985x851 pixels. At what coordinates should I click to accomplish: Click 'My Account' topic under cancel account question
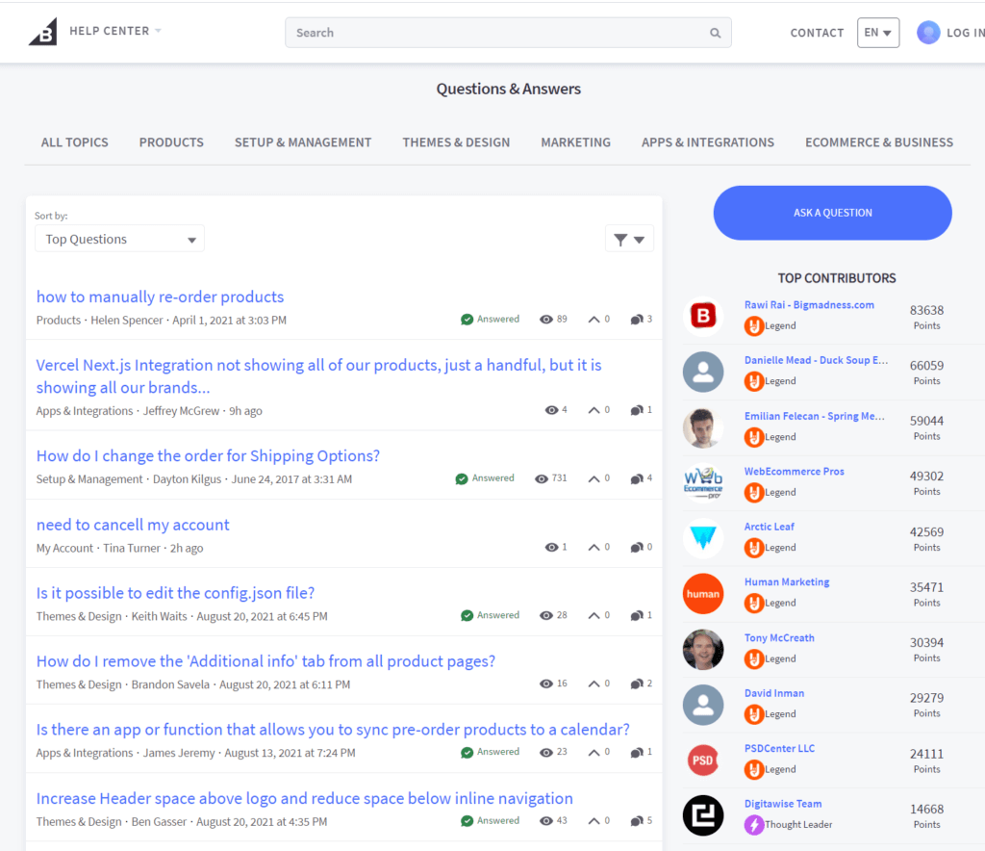[x=64, y=548]
